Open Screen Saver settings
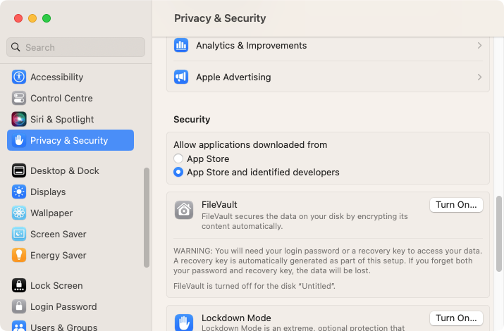Viewport: 504px width, 331px height. click(x=70, y=235)
